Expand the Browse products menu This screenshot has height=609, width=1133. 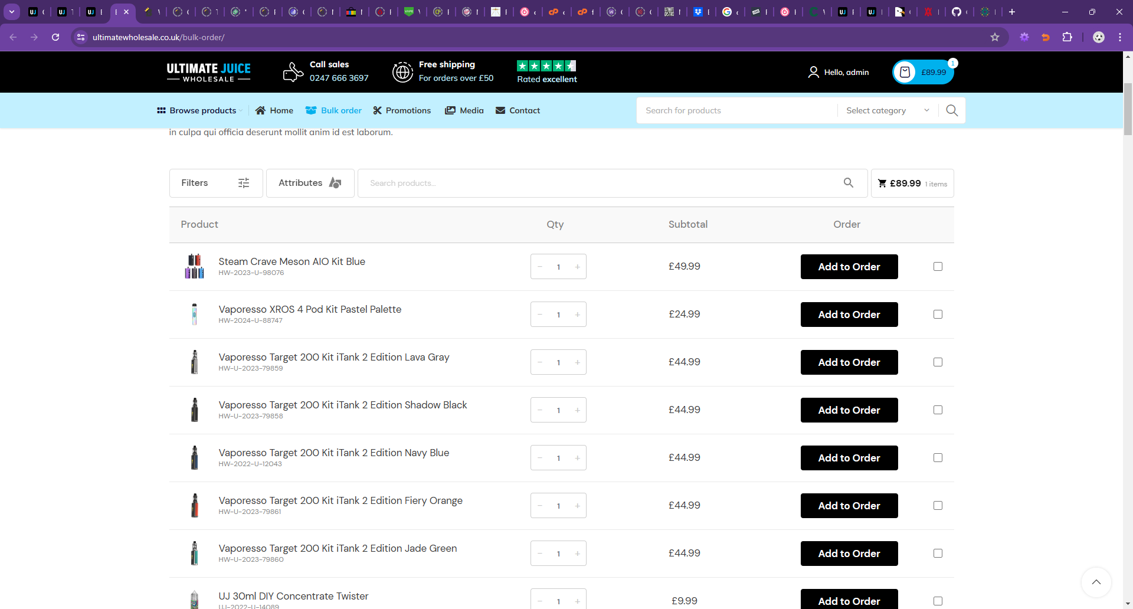pyautogui.click(x=199, y=110)
